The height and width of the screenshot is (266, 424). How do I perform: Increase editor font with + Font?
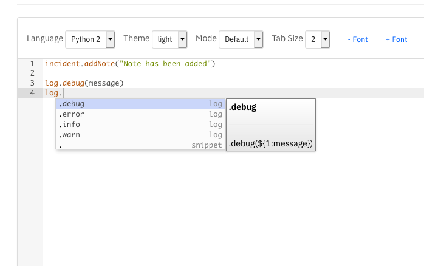[x=396, y=39]
